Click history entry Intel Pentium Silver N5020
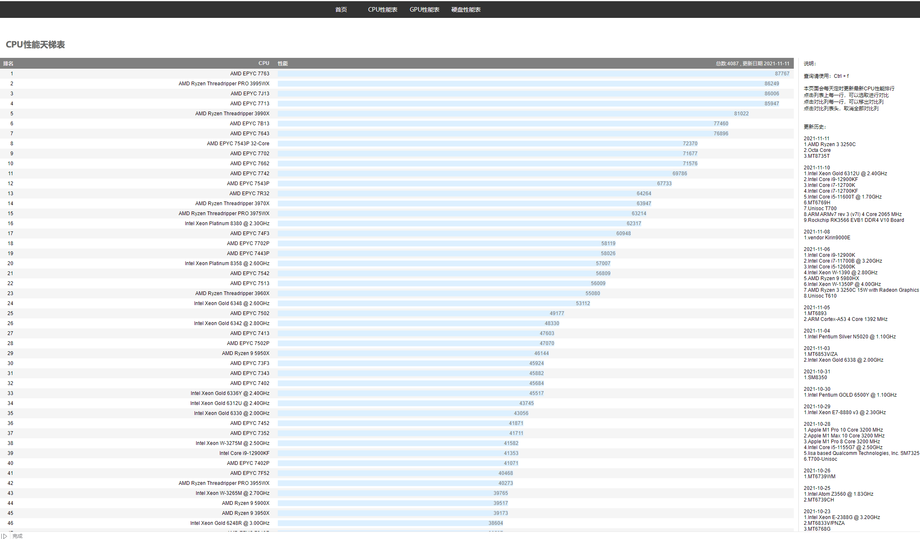 [850, 337]
